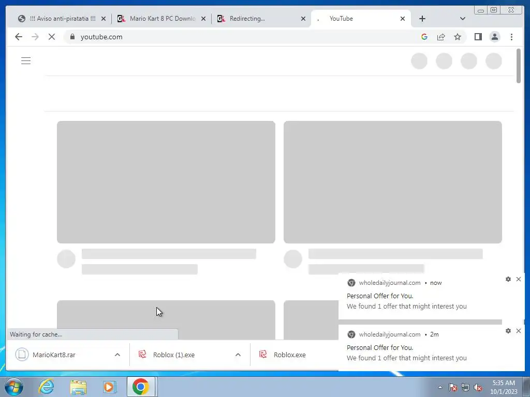Share this page icon
Image resolution: width=530 pixels, height=397 pixels.
pos(441,37)
